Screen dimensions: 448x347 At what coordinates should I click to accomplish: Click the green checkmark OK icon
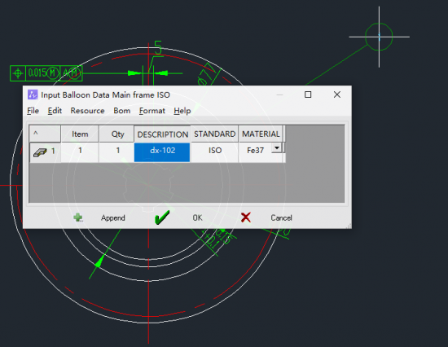(x=162, y=217)
